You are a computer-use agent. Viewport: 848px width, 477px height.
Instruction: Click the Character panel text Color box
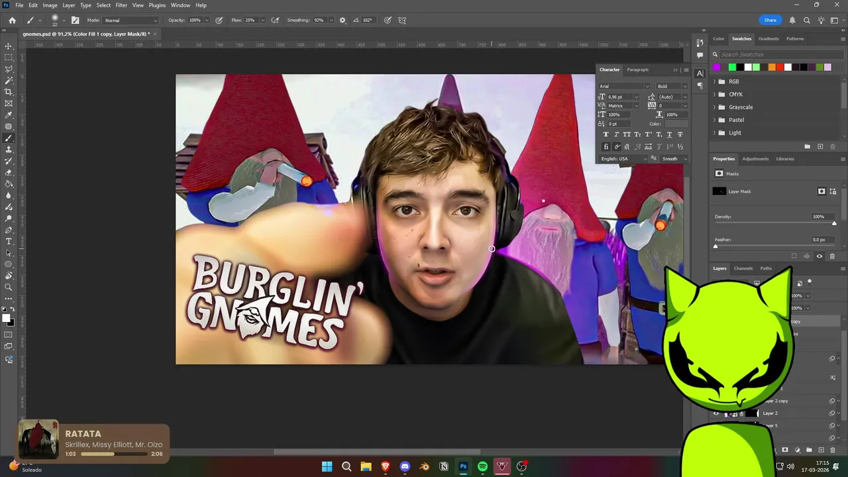click(676, 124)
